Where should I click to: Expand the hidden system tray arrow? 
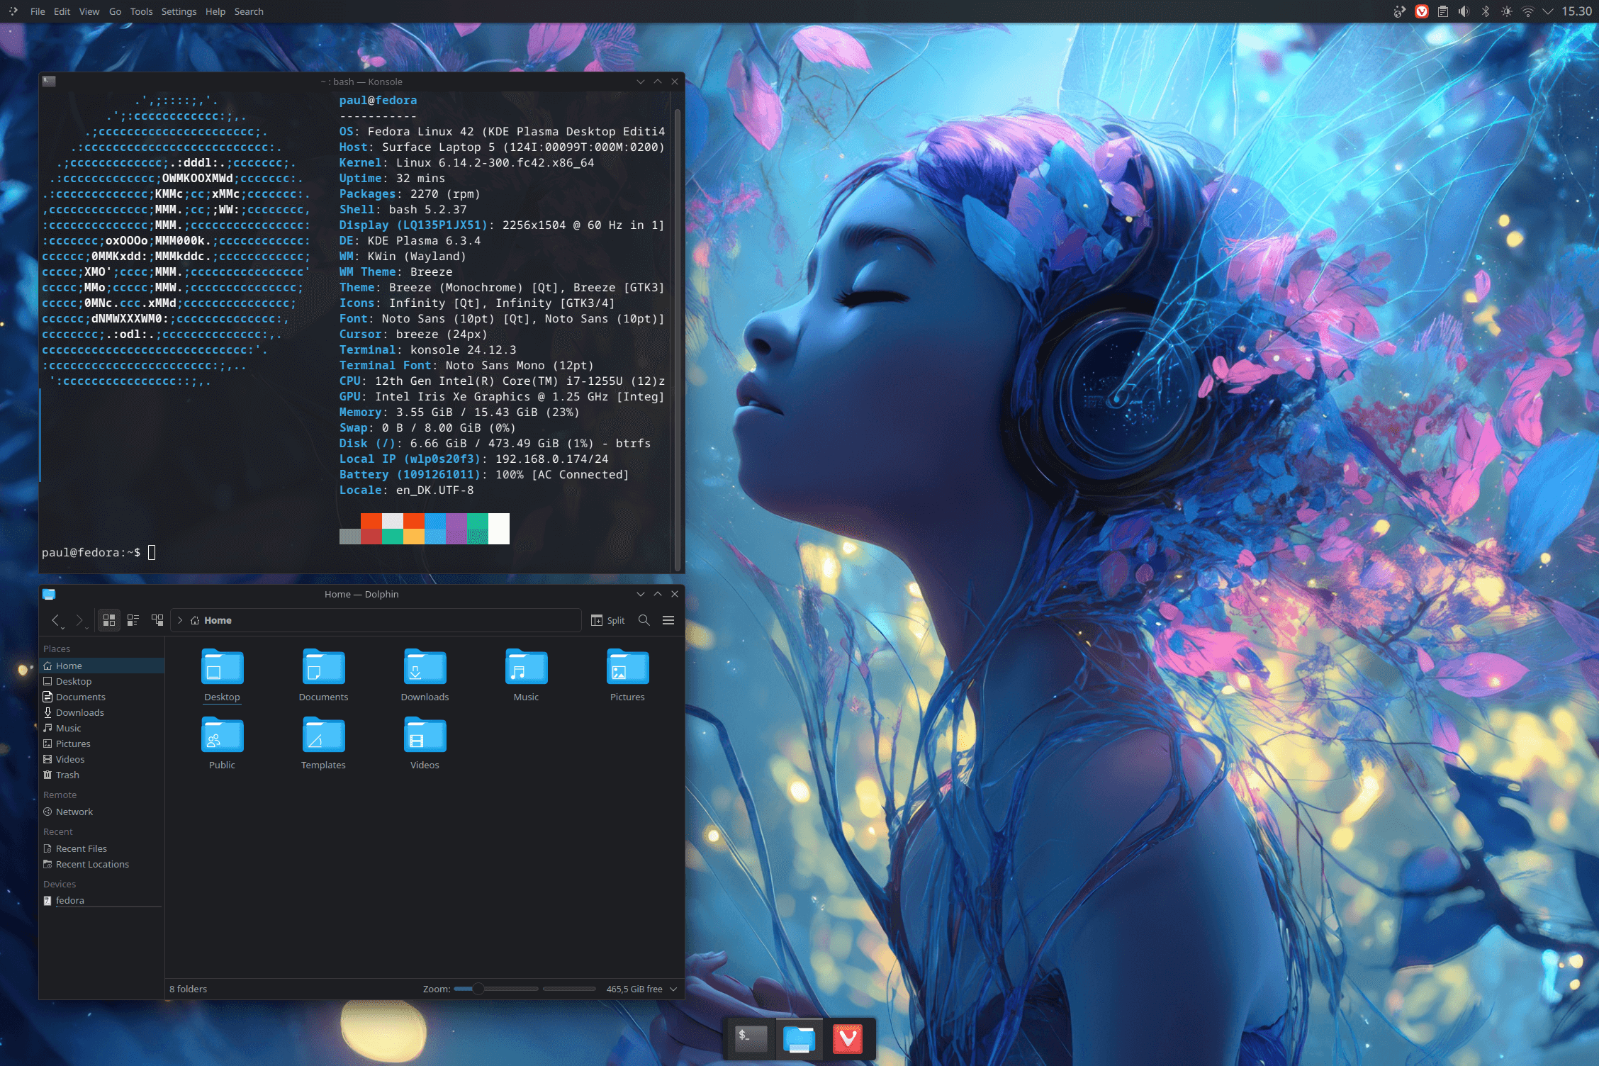[x=1548, y=11]
